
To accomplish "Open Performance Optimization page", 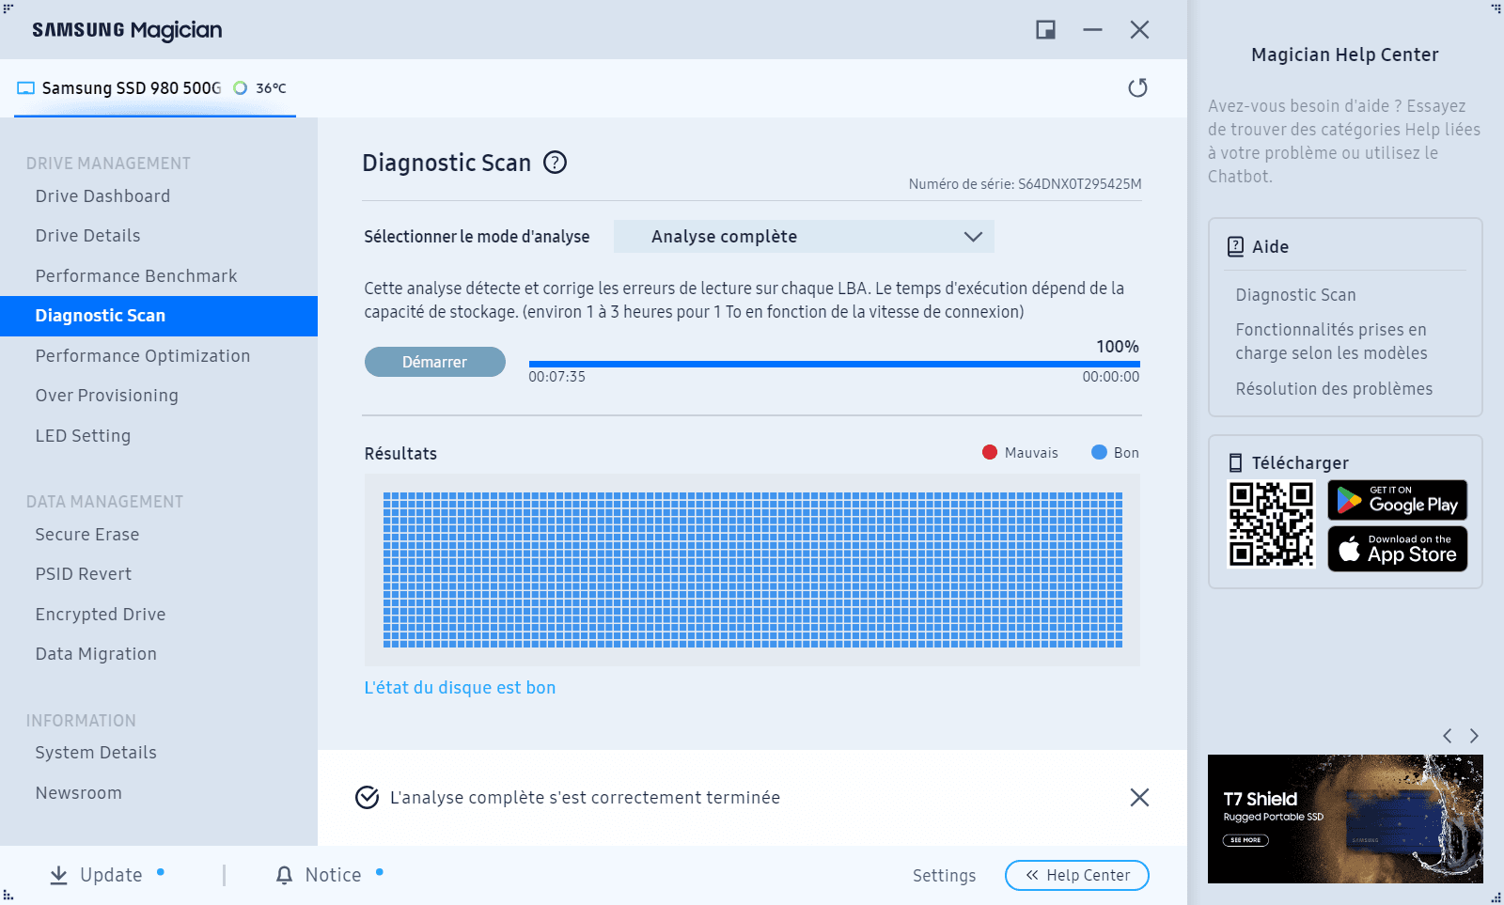I will 143,356.
